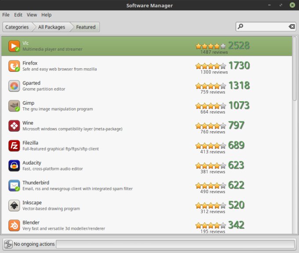Click the magnifier icon in search box
299x253 pixels.
tap(241, 26)
